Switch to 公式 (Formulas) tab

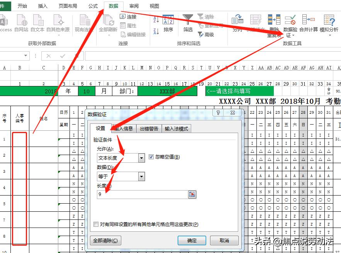pos(93,6)
